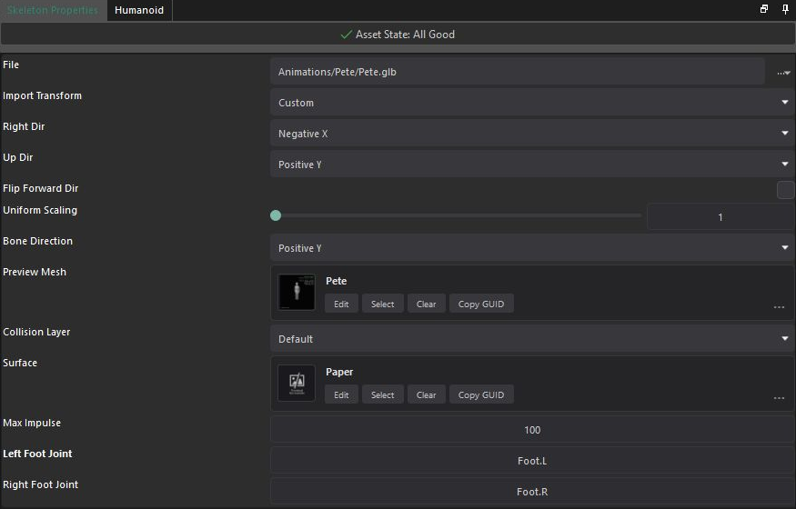Copy GUID of Pete preview mesh
796x509 pixels.
point(481,304)
